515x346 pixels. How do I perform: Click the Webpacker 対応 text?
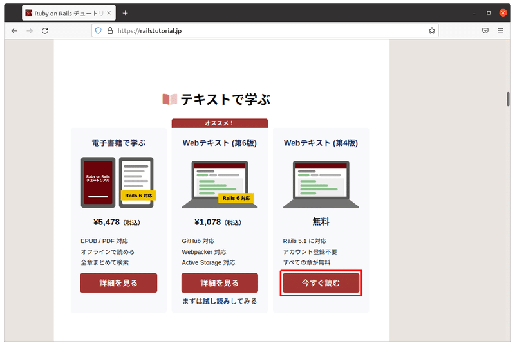pos(204,252)
